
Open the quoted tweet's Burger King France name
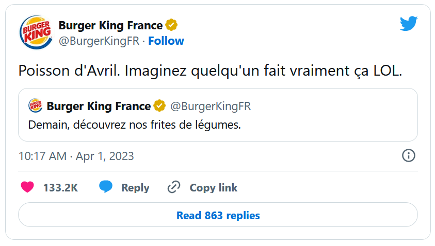99,107
